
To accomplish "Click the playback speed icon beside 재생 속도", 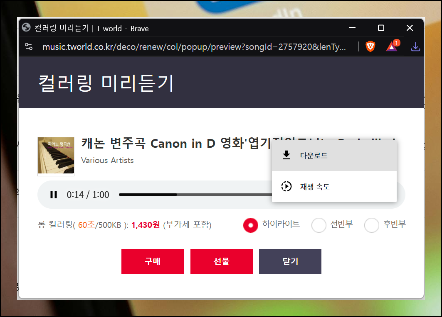I will (286, 186).
